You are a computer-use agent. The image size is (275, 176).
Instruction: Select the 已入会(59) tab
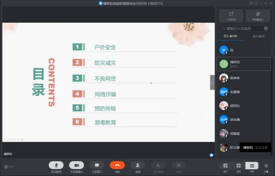(231, 36)
